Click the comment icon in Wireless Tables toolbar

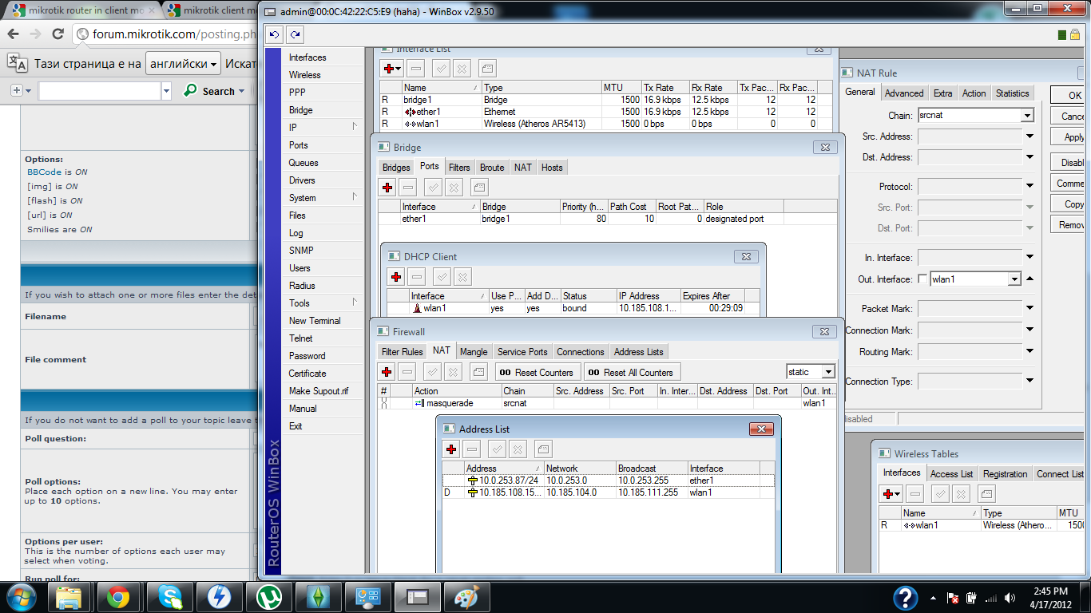pyautogui.click(x=987, y=494)
